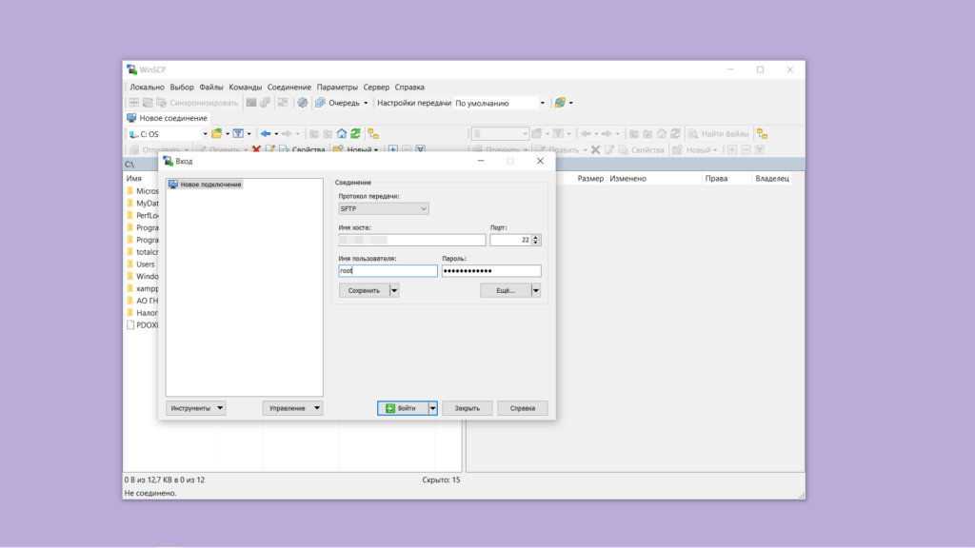Click the filter funnel icon in local panel
This screenshot has height=548, width=975.
click(239, 134)
